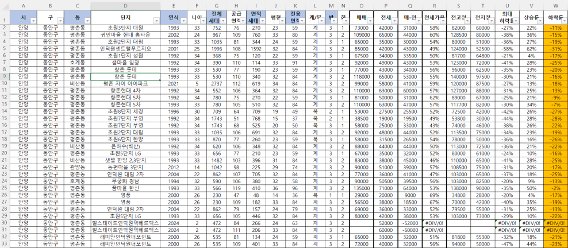Image resolution: width=568 pixels, height=248 pixels.
Task: Open the filter dropdown for 구 column
Action: tap(60, 21)
